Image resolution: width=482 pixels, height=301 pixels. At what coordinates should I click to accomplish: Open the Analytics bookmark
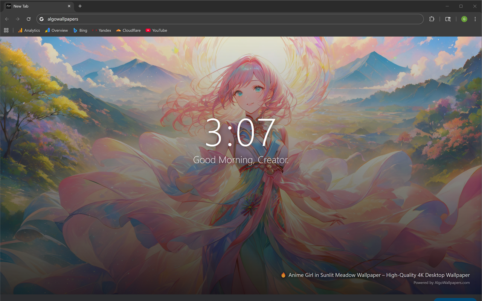(29, 30)
